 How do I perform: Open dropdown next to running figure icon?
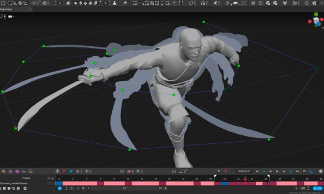[219, 3]
